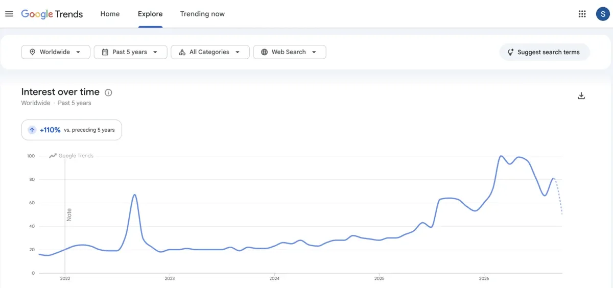Click the globe icon on Web Search
Viewport: 613px width, 288px height.
coord(265,52)
